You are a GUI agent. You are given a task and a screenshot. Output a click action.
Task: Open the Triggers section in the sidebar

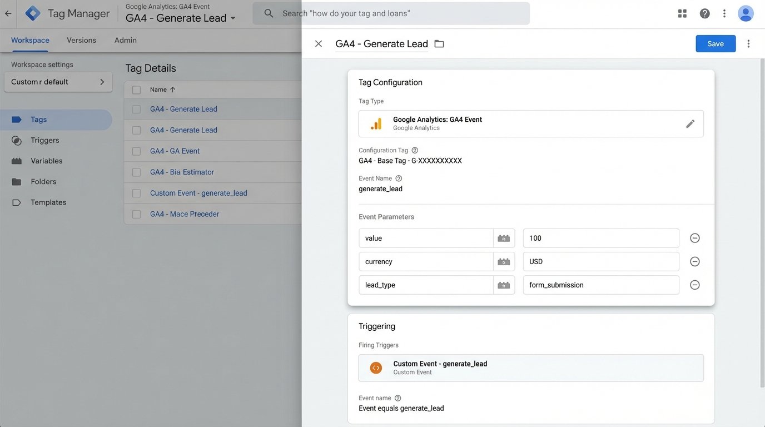pyautogui.click(x=46, y=140)
